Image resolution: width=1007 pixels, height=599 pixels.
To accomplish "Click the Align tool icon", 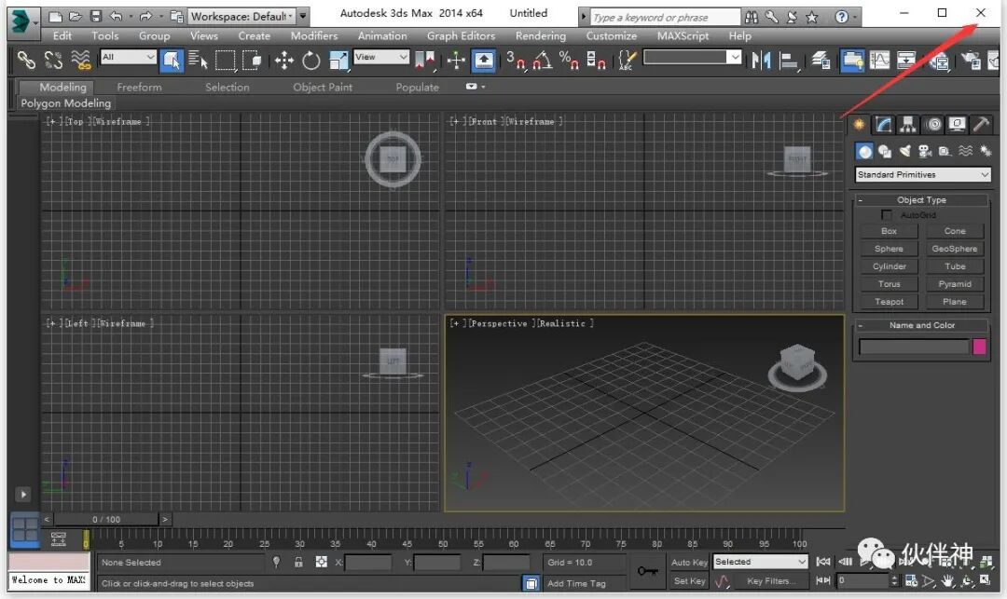I will (x=788, y=61).
